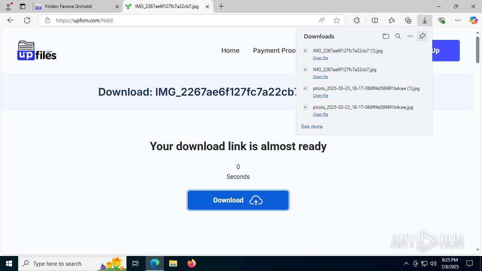This screenshot has width=482, height=271.
Task: Open file link for photo_2025-03-23 (1).jpg download
Action: click(x=320, y=96)
